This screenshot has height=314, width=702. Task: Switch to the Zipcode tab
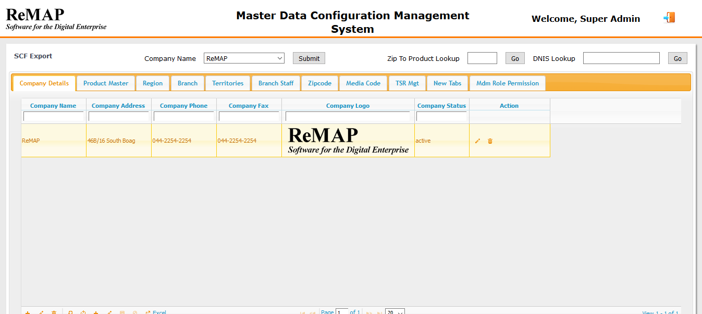[320, 83]
